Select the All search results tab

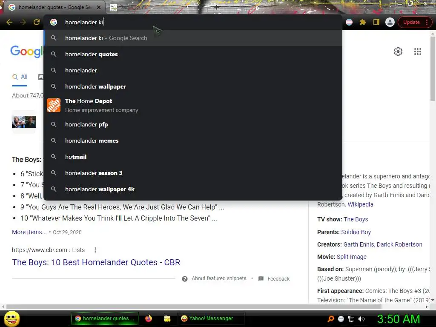(20, 77)
